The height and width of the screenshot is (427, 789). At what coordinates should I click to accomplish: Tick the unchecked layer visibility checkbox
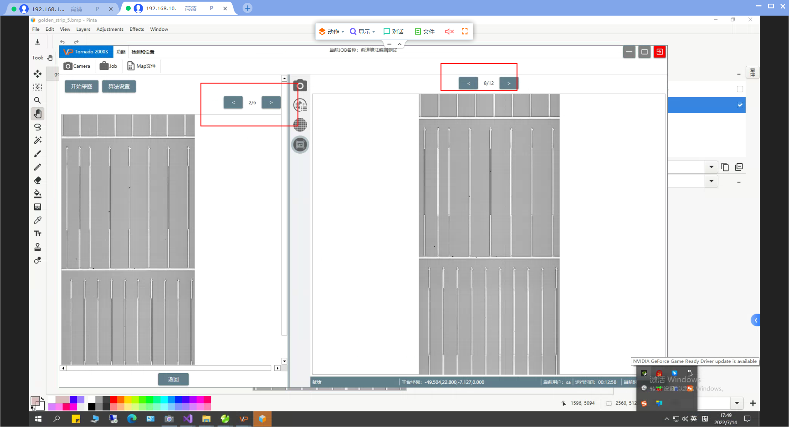[x=740, y=89]
